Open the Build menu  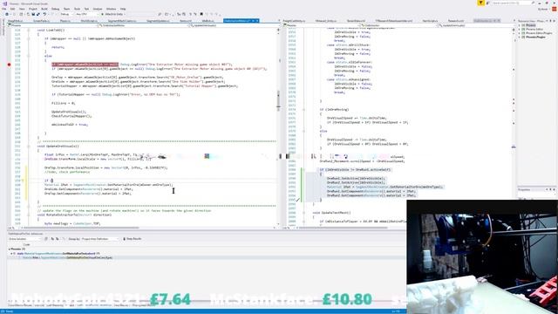(x=44, y=9)
